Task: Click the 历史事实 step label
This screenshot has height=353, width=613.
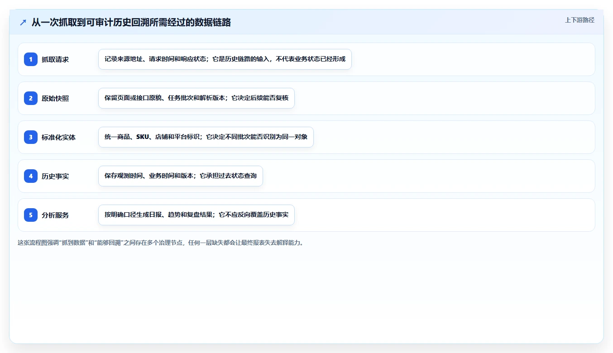Action: coord(55,176)
